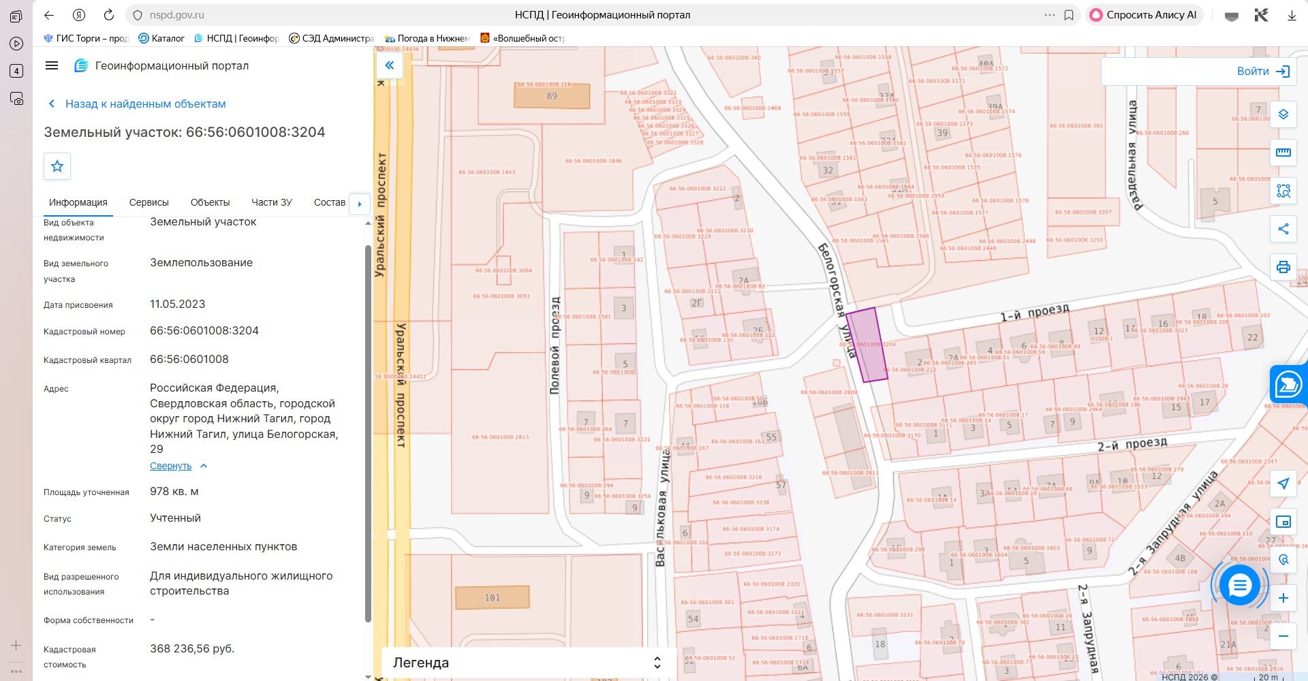Viewport: 1308px width, 681px height.
Task: Open the hamburger main menu
Action: [x=52, y=65]
